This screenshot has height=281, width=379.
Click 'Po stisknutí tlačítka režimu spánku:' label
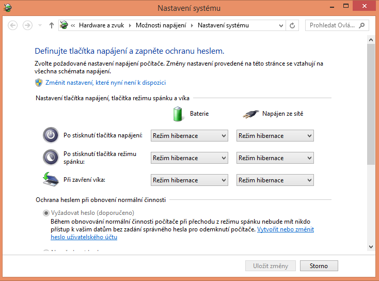coord(100,158)
